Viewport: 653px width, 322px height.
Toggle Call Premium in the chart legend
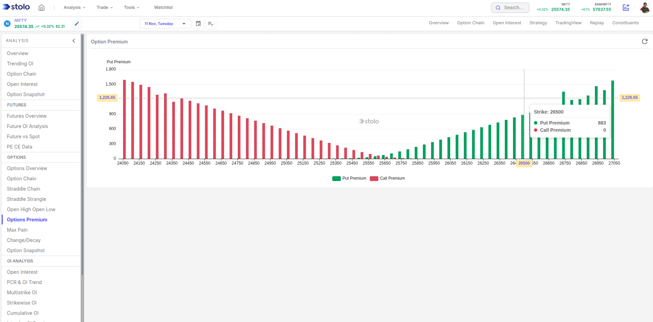(387, 178)
